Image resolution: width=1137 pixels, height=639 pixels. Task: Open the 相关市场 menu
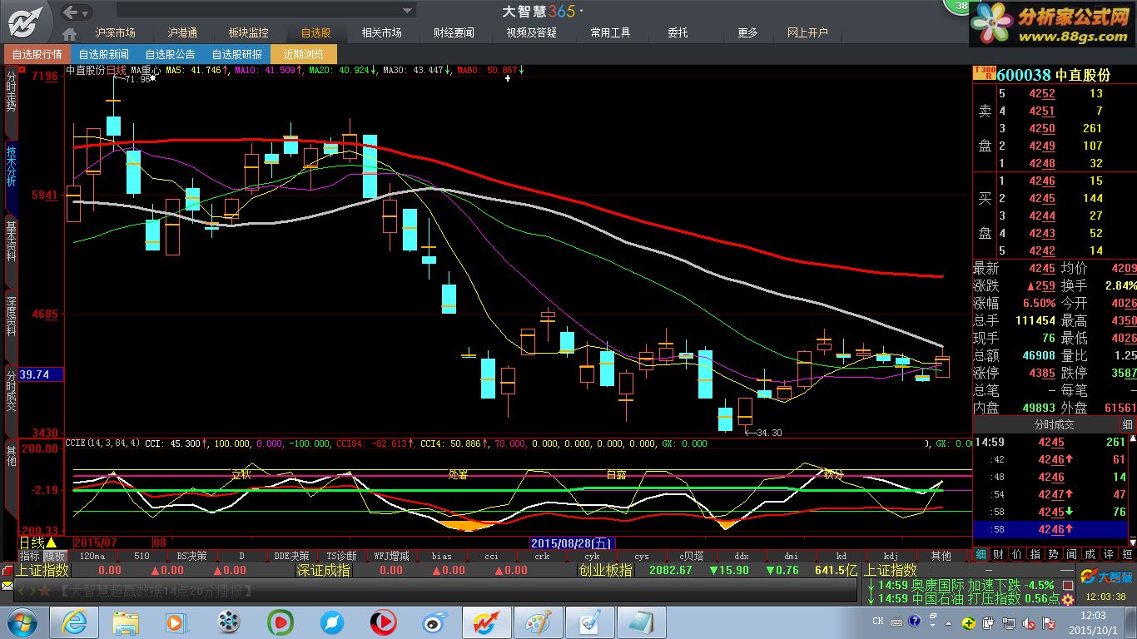382,32
